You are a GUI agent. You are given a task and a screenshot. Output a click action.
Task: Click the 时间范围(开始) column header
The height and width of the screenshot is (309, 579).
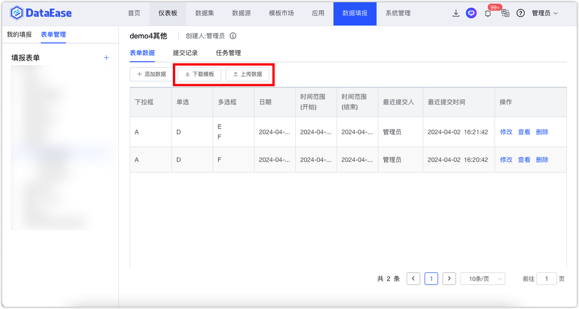click(316, 102)
